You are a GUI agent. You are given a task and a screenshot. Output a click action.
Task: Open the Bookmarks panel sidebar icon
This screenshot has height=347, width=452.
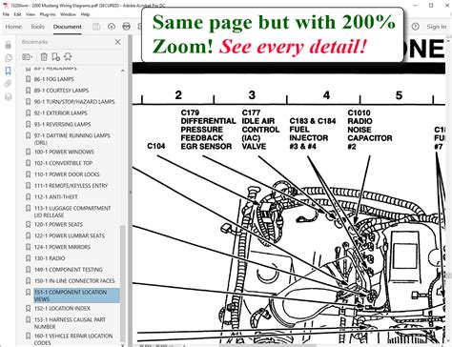[x=9, y=71]
